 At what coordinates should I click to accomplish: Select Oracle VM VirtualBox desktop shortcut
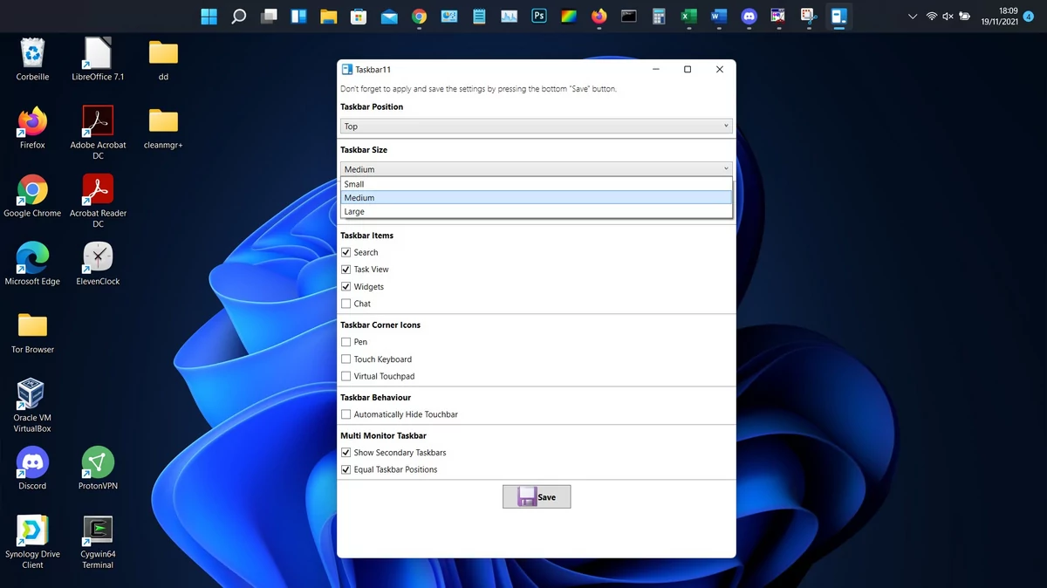32,405
